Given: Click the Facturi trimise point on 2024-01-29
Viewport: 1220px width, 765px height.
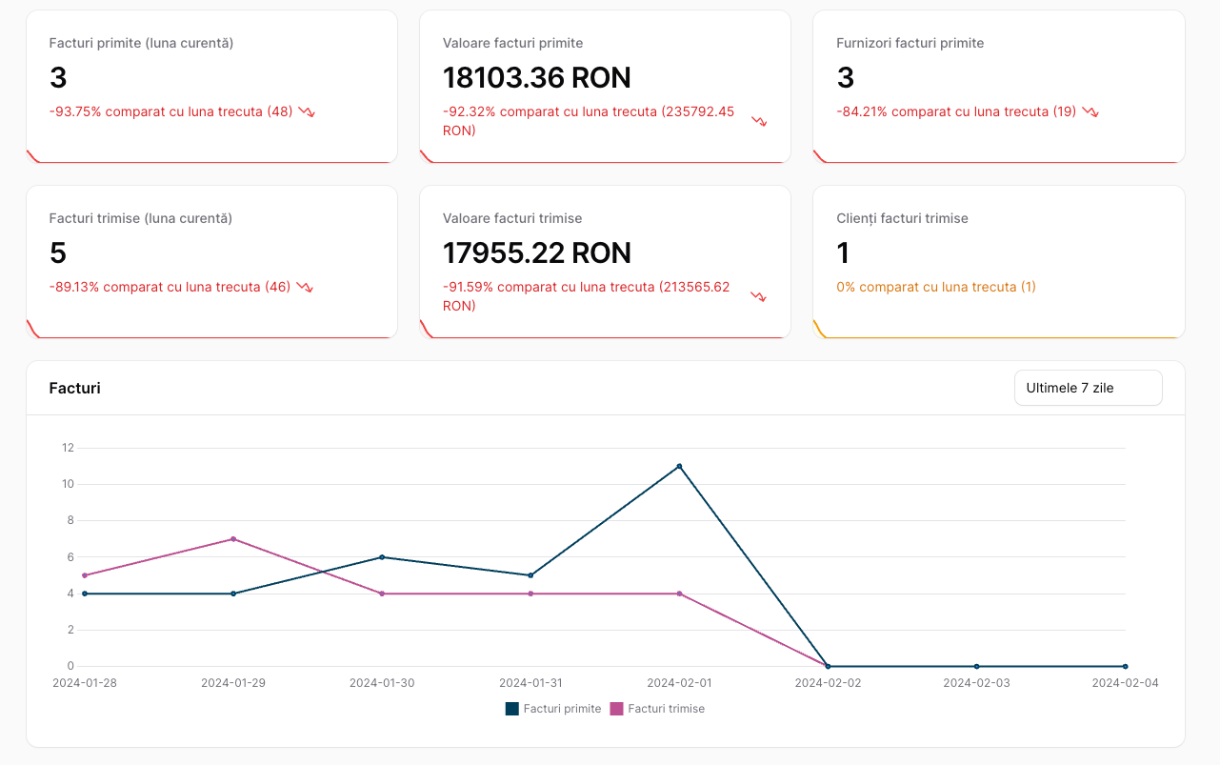Looking at the screenshot, I should coord(233,539).
